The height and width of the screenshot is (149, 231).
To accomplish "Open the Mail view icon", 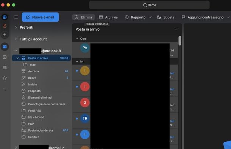I will [5, 47].
